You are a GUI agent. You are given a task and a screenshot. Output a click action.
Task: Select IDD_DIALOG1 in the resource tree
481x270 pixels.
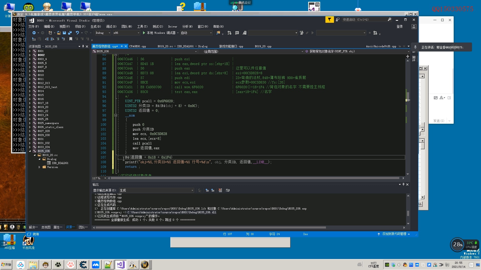[60, 163]
